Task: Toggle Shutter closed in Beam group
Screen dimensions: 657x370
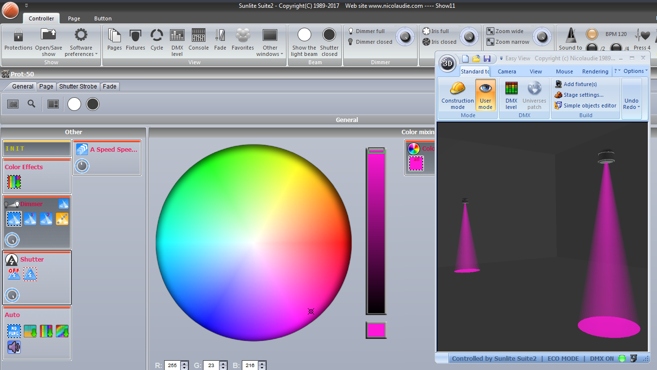Action: pyautogui.click(x=329, y=42)
